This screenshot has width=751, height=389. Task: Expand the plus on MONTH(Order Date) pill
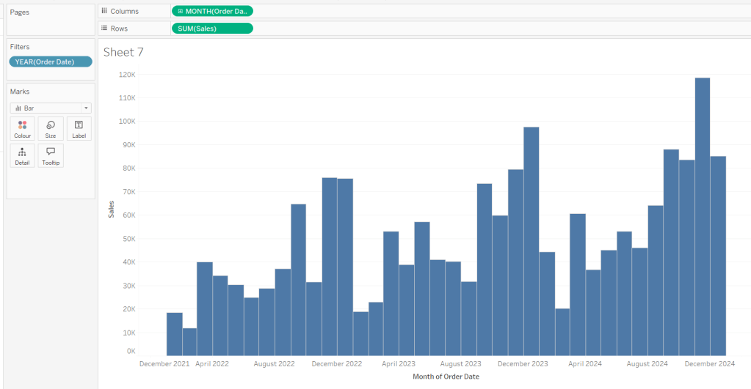(181, 11)
